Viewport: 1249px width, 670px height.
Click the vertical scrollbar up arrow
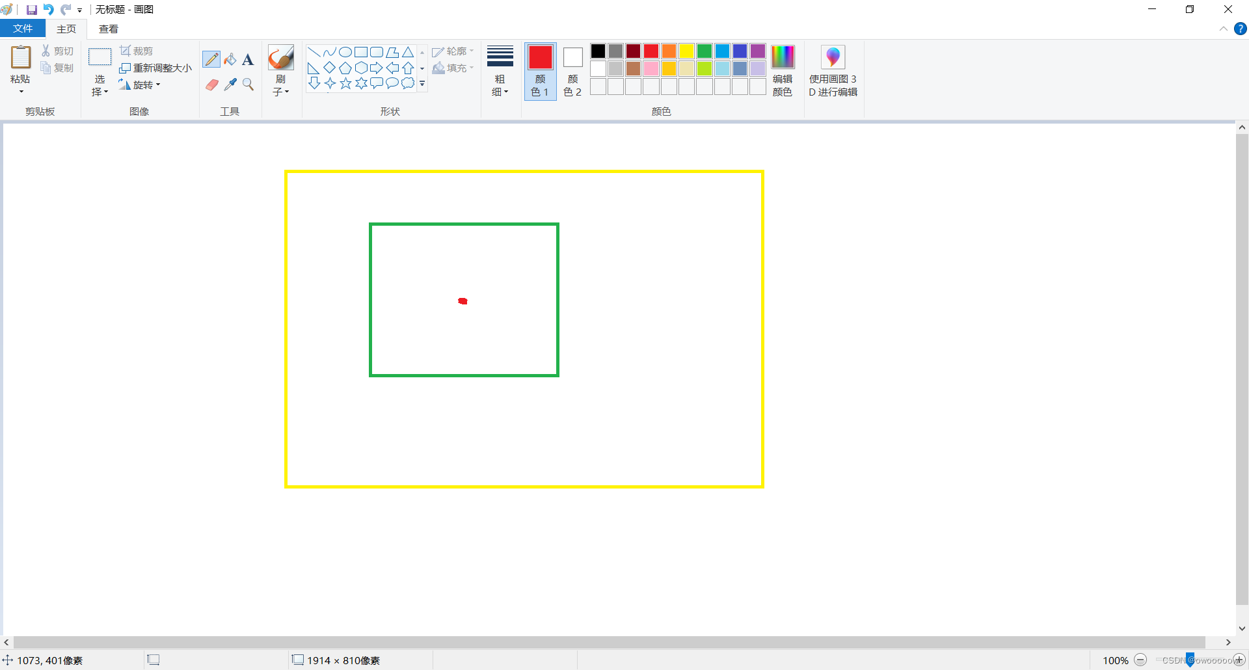point(1242,127)
